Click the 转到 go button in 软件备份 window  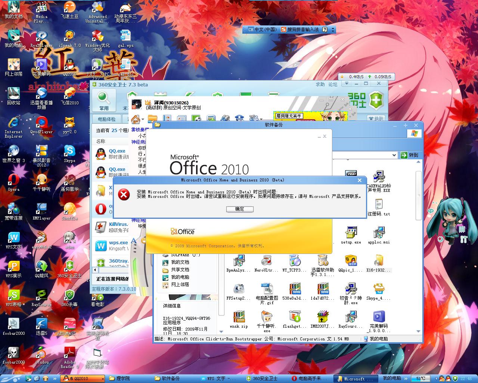[x=410, y=155]
